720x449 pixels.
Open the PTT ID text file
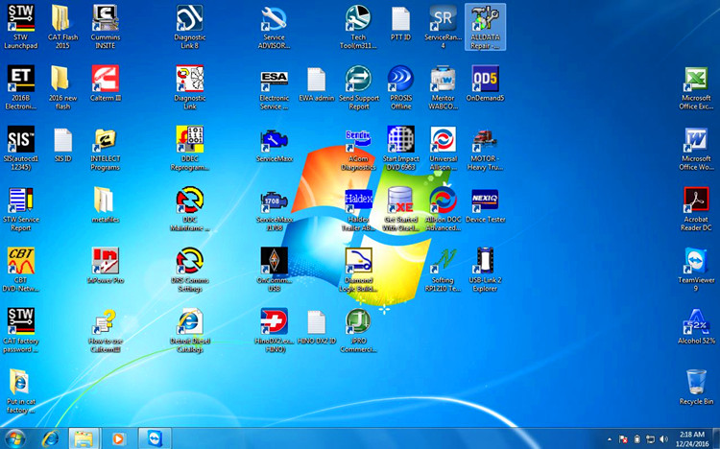[401, 23]
